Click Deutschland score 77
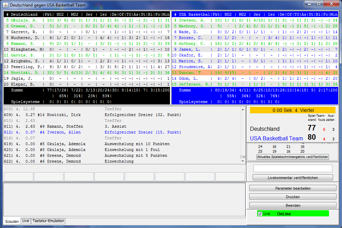Image resolution: width=342 pixels, height=228 pixels. [312, 128]
